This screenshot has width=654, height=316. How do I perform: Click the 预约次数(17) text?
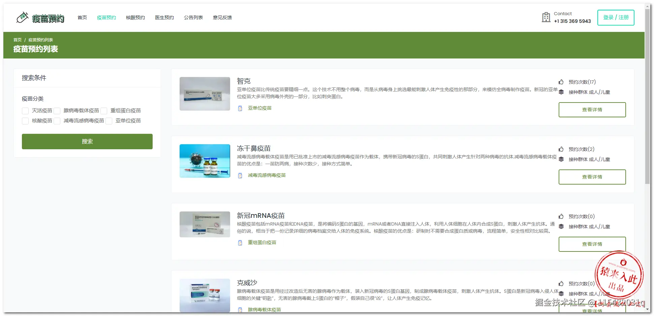[x=582, y=82]
